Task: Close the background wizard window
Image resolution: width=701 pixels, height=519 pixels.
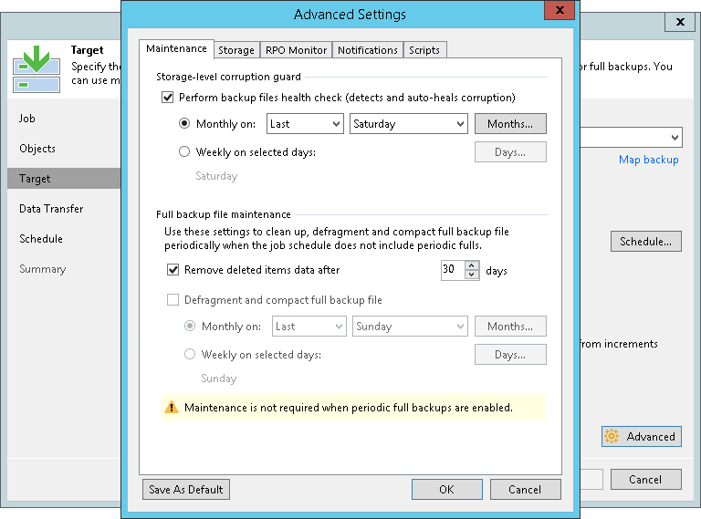Action: [680, 22]
